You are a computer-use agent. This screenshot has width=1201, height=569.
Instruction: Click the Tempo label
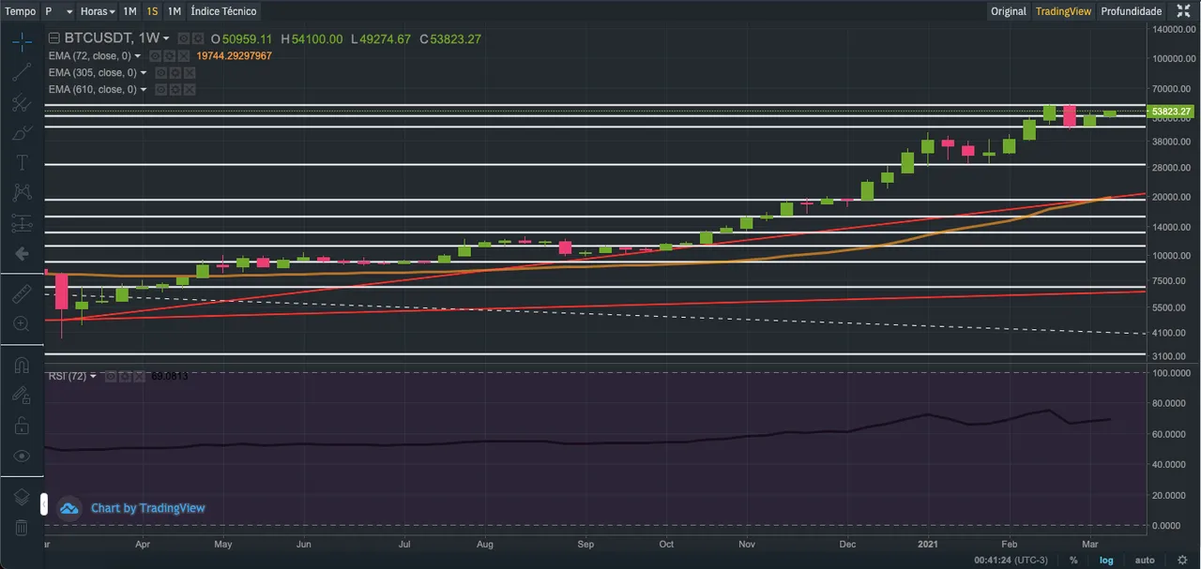(x=20, y=11)
